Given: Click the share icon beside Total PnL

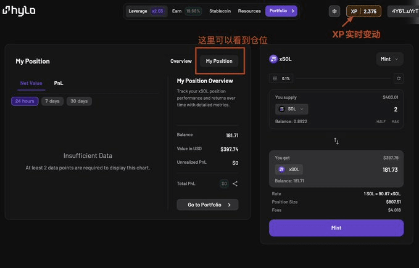Looking at the screenshot, I should tap(235, 184).
